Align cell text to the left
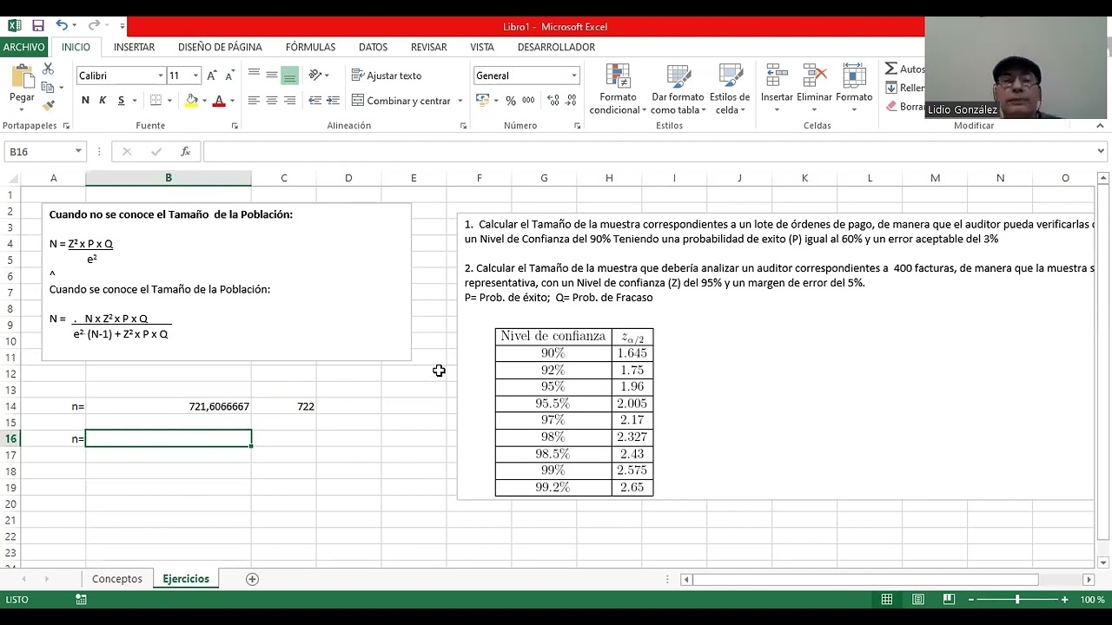 pos(254,101)
